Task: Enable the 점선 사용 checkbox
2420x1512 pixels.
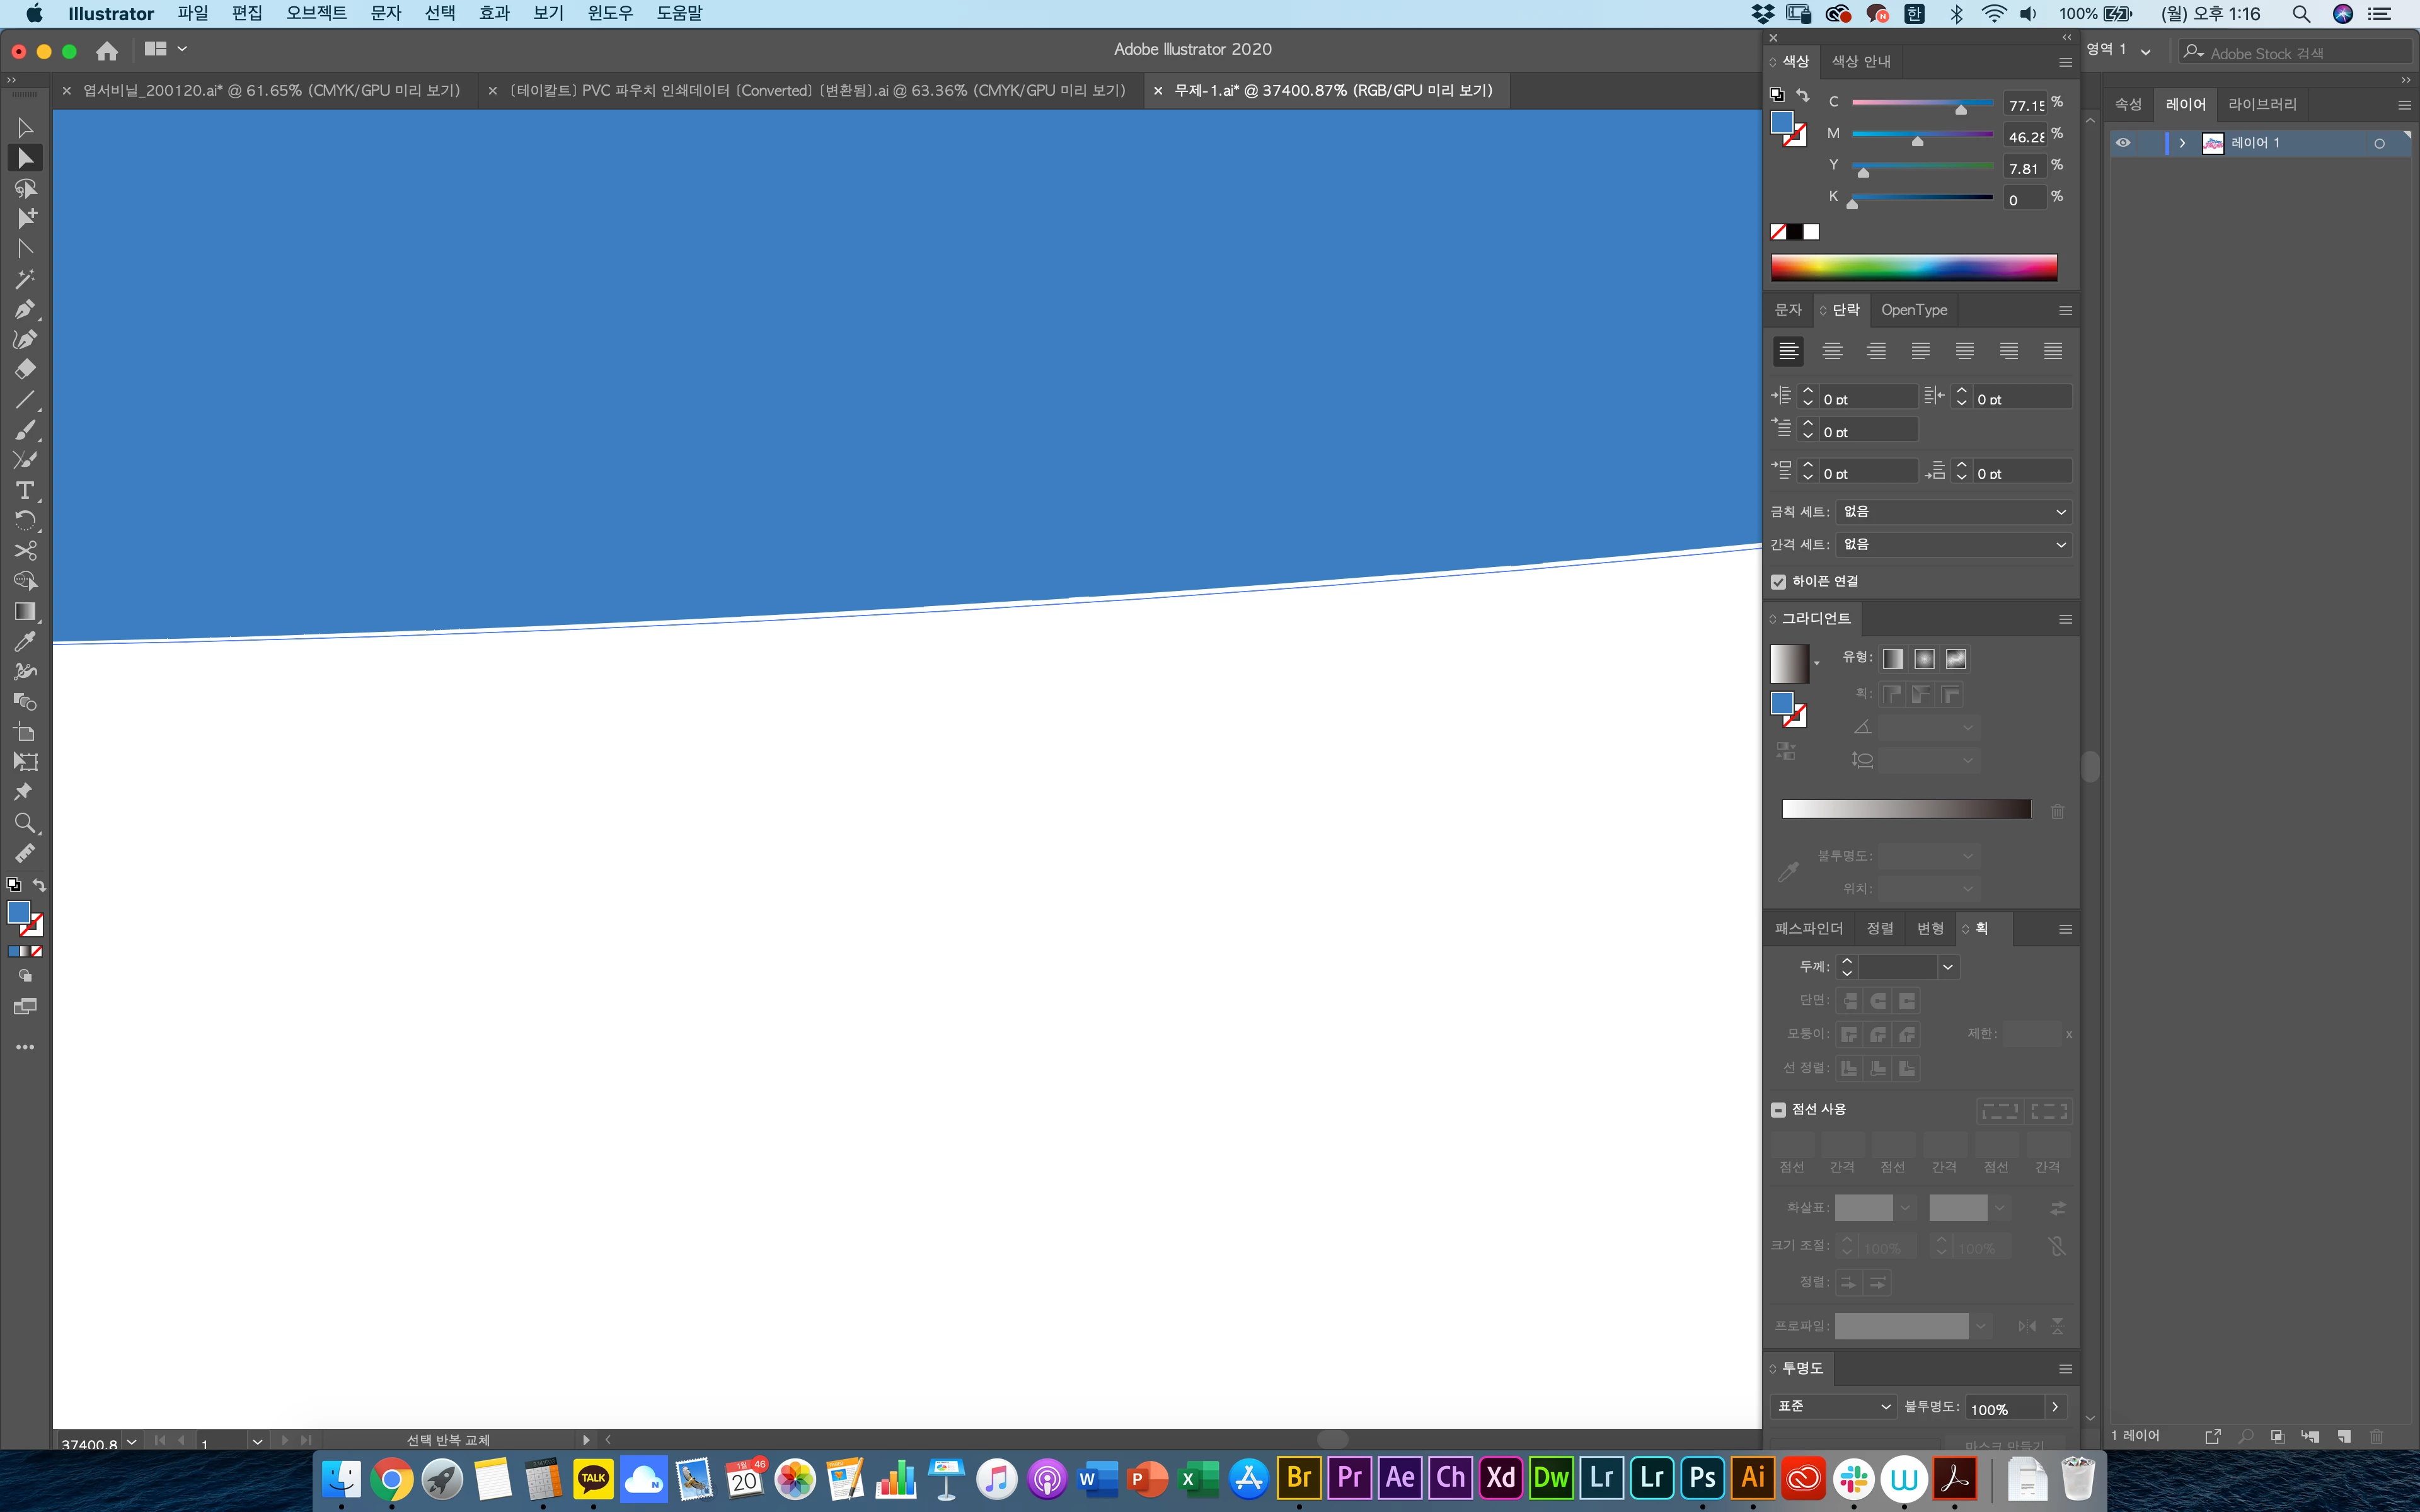Action: [x=1778, y=1109]
